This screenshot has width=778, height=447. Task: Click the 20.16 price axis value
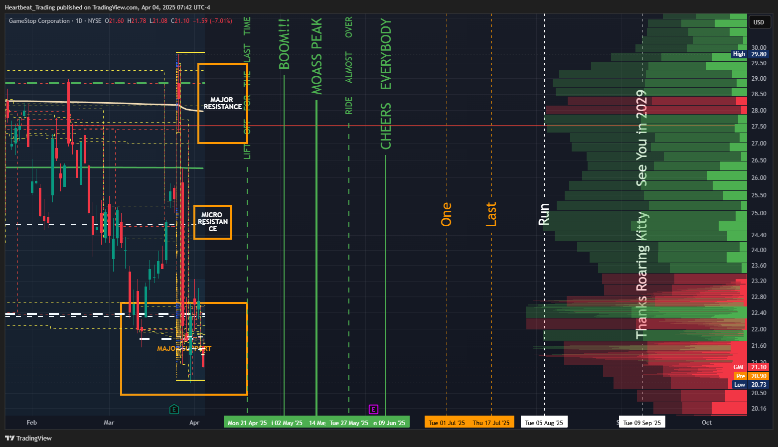(x=759, y=409)
